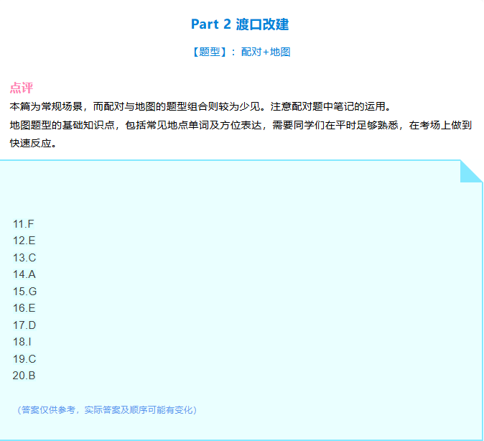Click the folded corner of the answer note
Viewport: 484px width, 441px height.
(x=470, y=171)
